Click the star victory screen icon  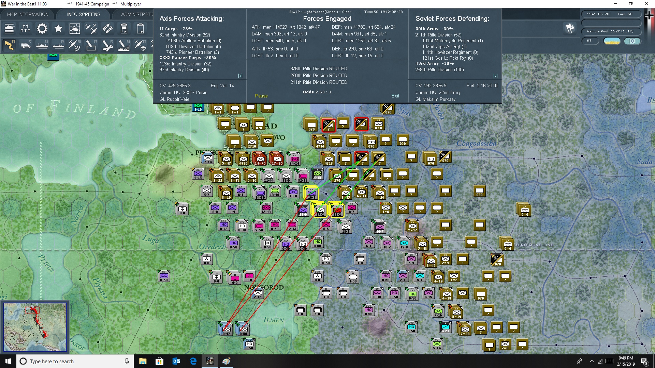point(58,29)
